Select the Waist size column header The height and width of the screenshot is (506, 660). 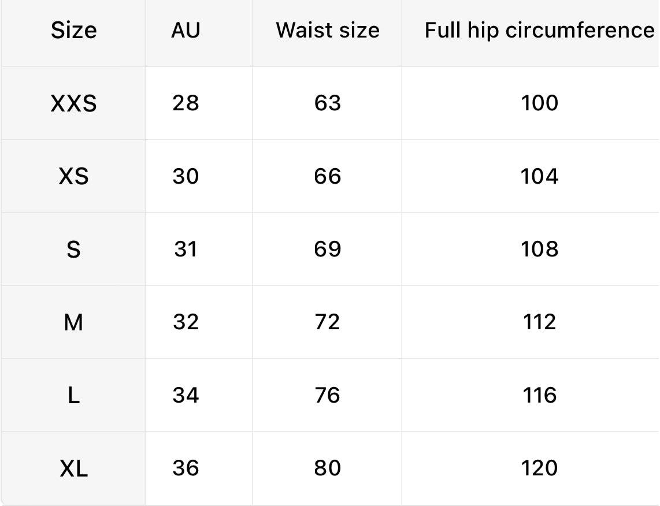pos(328,30)
